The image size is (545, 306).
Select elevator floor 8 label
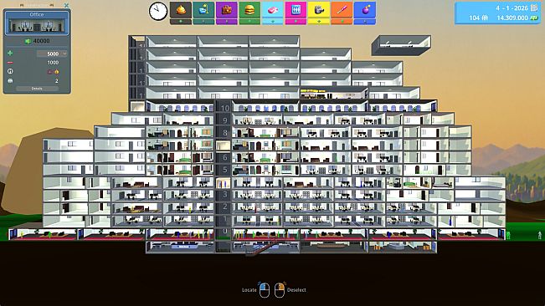[225, 133]
